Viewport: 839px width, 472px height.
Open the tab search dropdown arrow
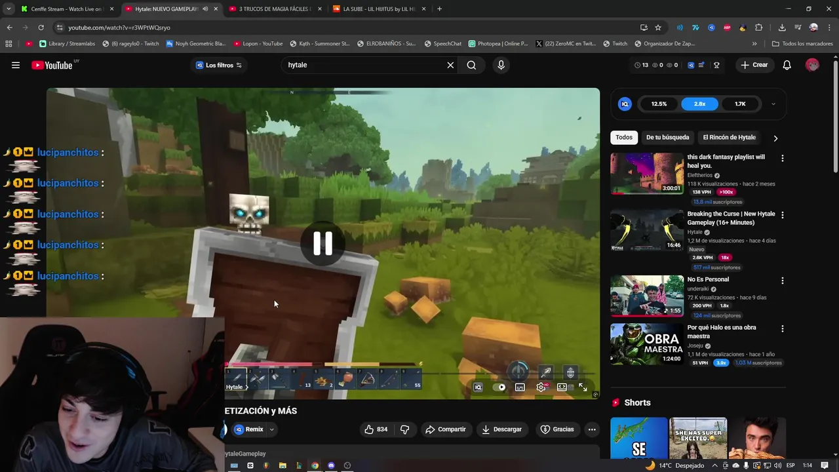coord(9,9)
